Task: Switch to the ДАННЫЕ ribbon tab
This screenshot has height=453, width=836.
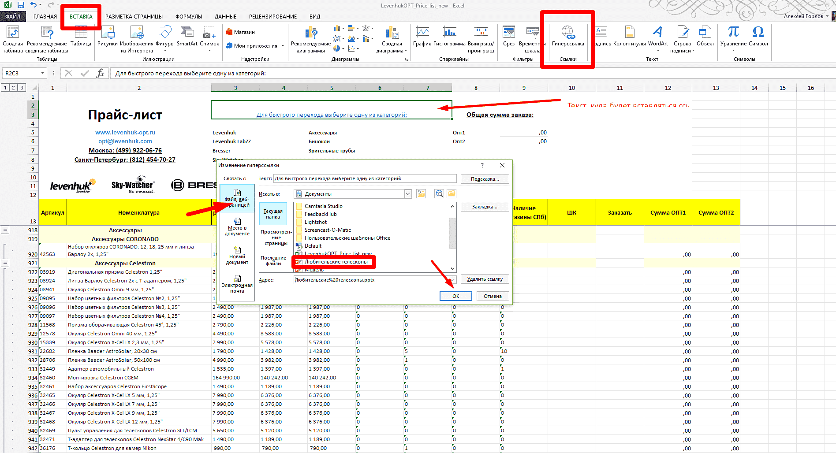Action: [x=225, y=17]
